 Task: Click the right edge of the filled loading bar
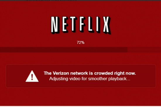click(x=127, y=50)
